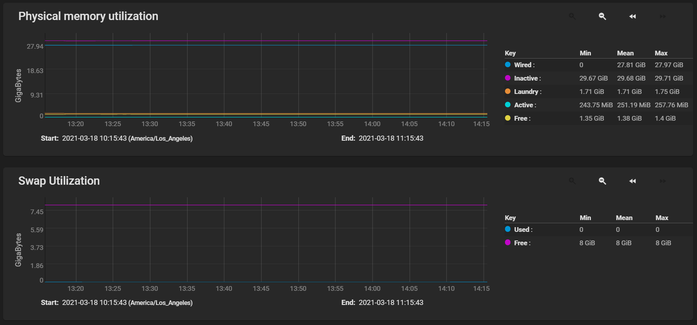Click the orange Laundry legend dot
The width and height of the screenshot is (697, 325).
508,91
